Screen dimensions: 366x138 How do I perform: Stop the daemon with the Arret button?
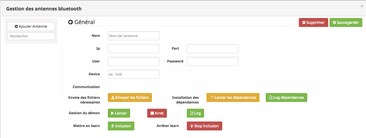[157, 113]
